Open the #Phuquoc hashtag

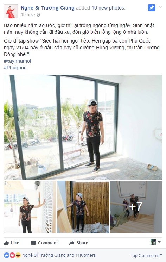pos(15,68)
